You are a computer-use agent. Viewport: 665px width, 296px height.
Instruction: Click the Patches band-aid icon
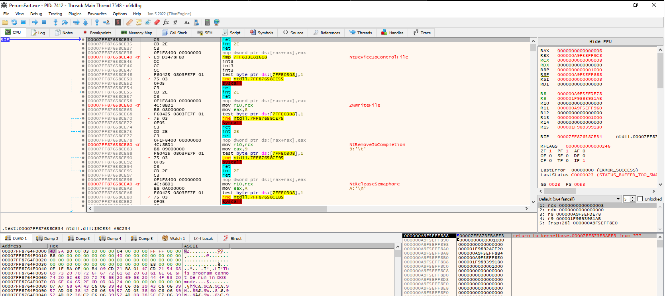click(x=129, y=22)
